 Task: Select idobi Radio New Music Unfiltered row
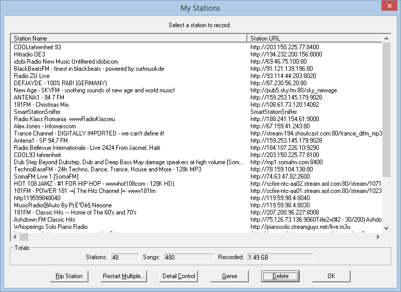tap(66, 62)
